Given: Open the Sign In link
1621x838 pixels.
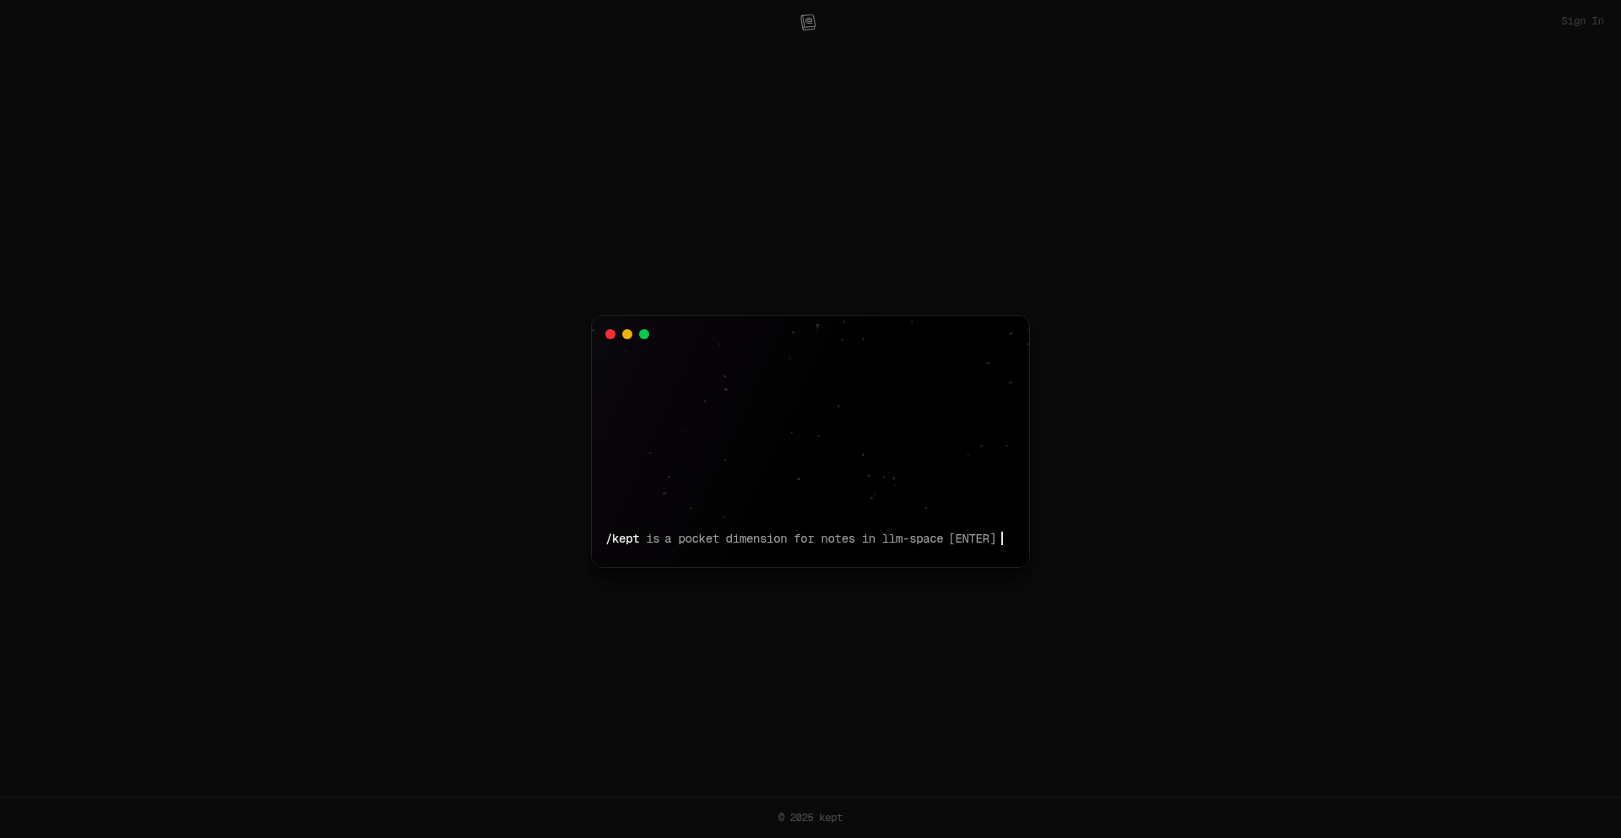Looking at the screenshot, I should pyautogui.click(x=1582, y=21).
